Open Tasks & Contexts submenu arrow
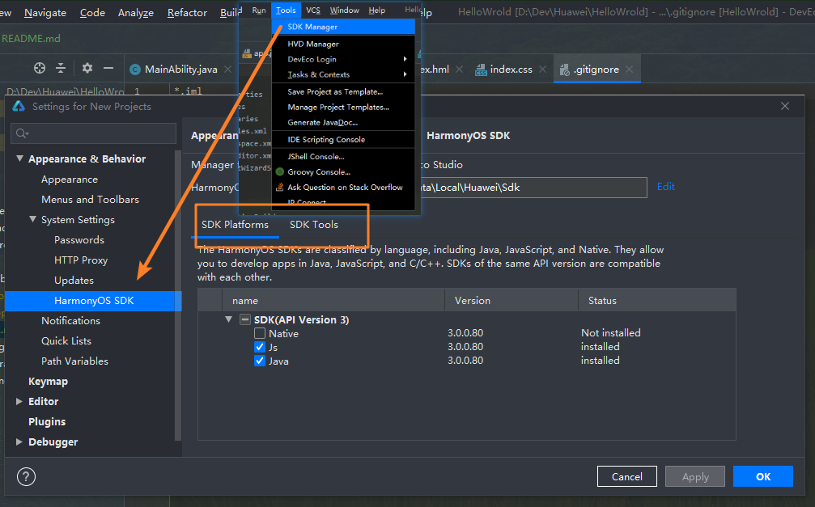 click(x=405, y=74)
